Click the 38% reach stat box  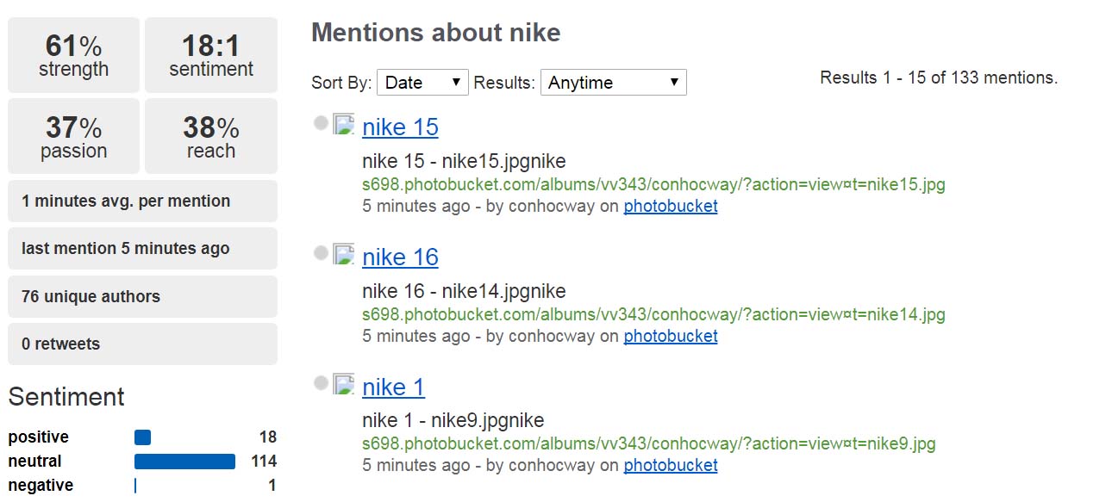tap(211, 135)
